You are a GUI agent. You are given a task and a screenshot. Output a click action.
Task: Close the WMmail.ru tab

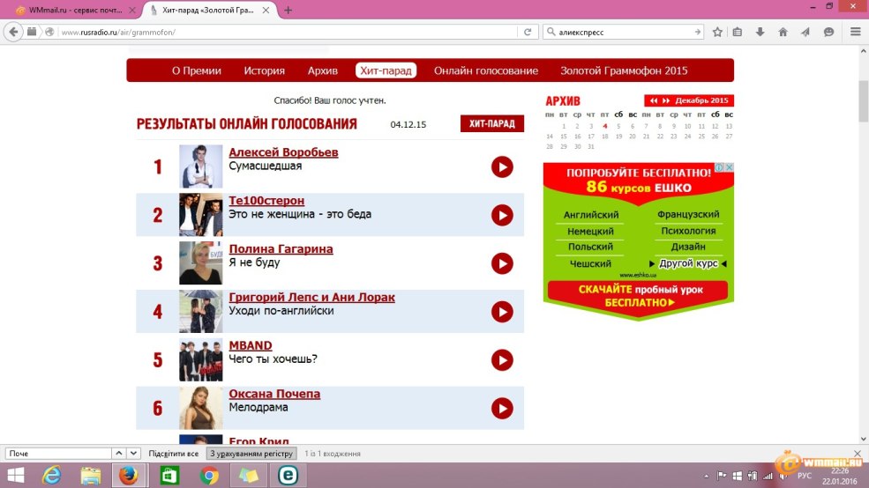tap(132, 10)
